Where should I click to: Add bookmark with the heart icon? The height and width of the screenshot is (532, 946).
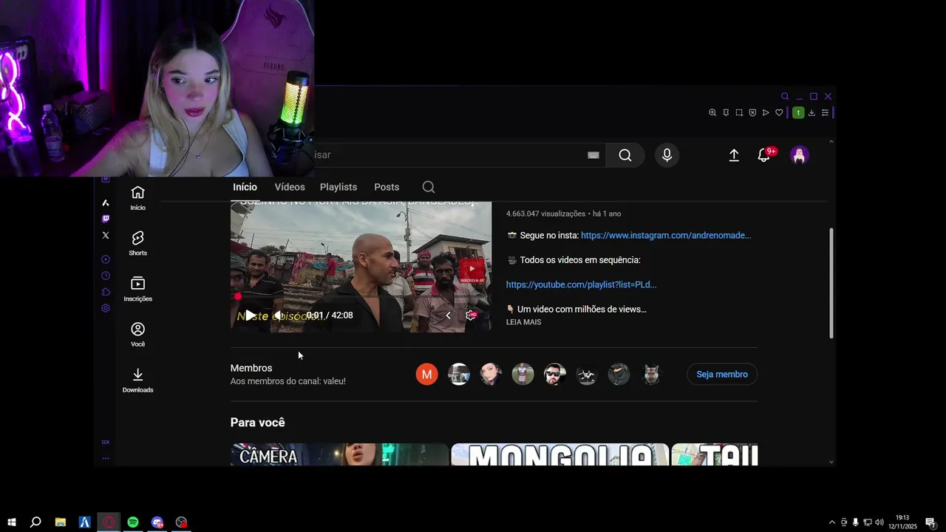pyautogui.click(x=779, y=113)
